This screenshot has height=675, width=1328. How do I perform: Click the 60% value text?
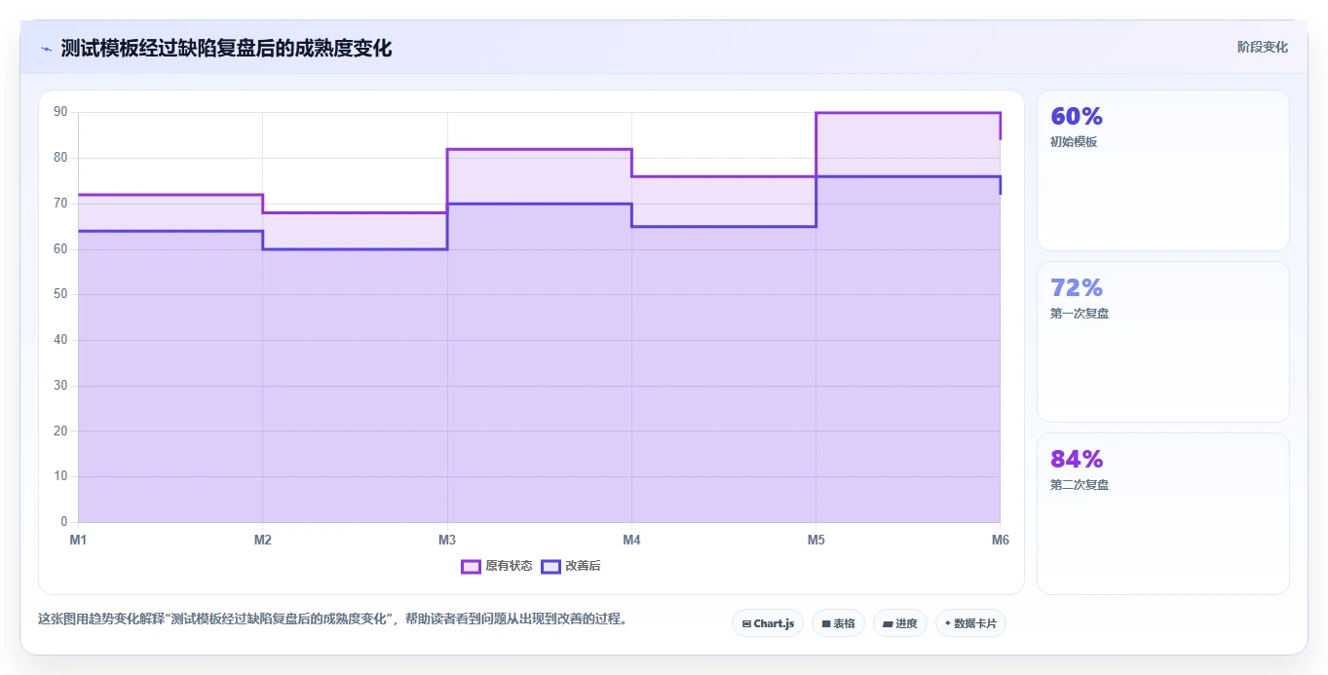(1077, 117)
